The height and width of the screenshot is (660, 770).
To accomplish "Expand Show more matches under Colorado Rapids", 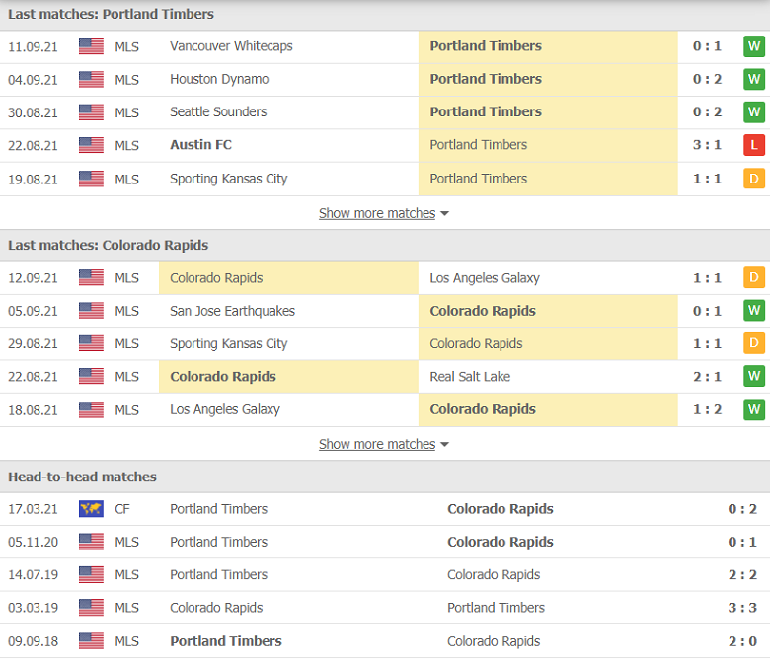I will click(376, 444).
